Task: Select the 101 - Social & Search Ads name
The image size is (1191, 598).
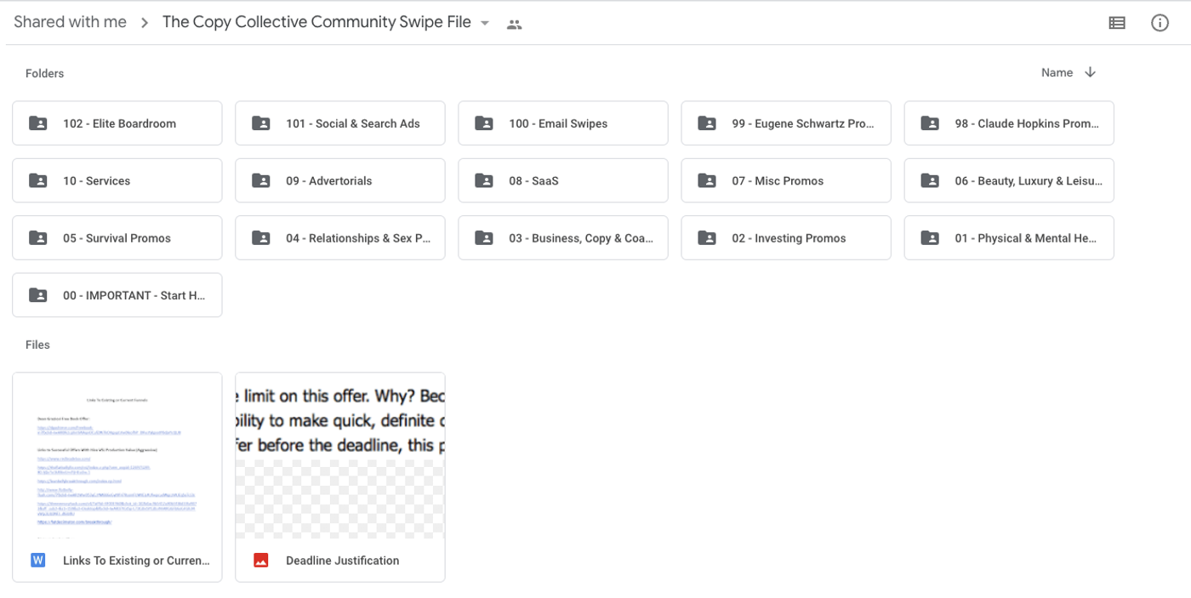Action: click(353, 123)
